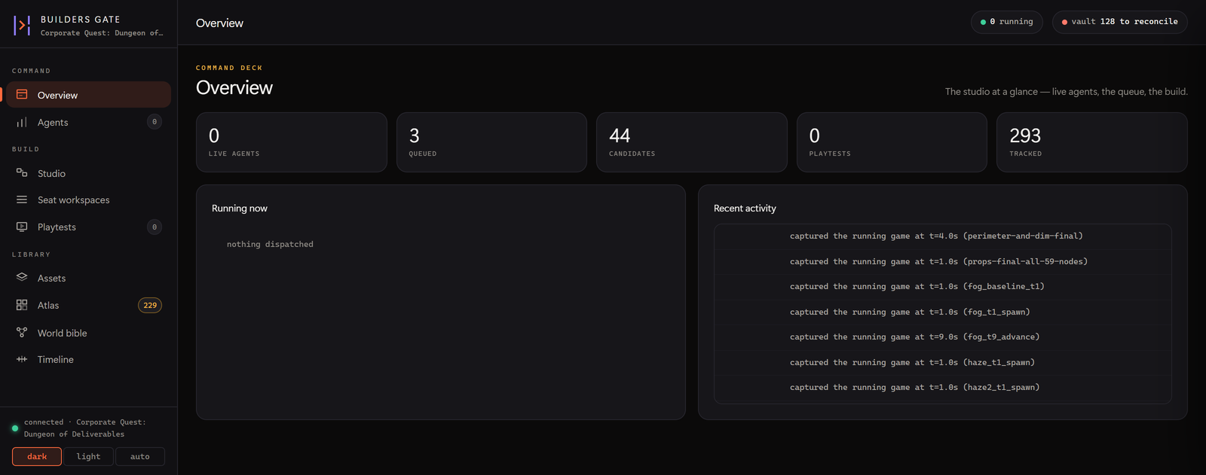This screenshot has width=1206, height=475.
Task: Click the Timeline menu label
Action: 56,360
